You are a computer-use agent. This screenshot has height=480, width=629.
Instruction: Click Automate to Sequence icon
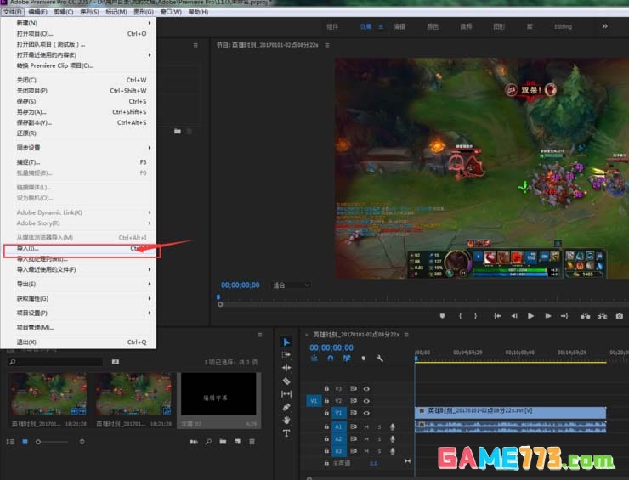(x=194, y=442)
